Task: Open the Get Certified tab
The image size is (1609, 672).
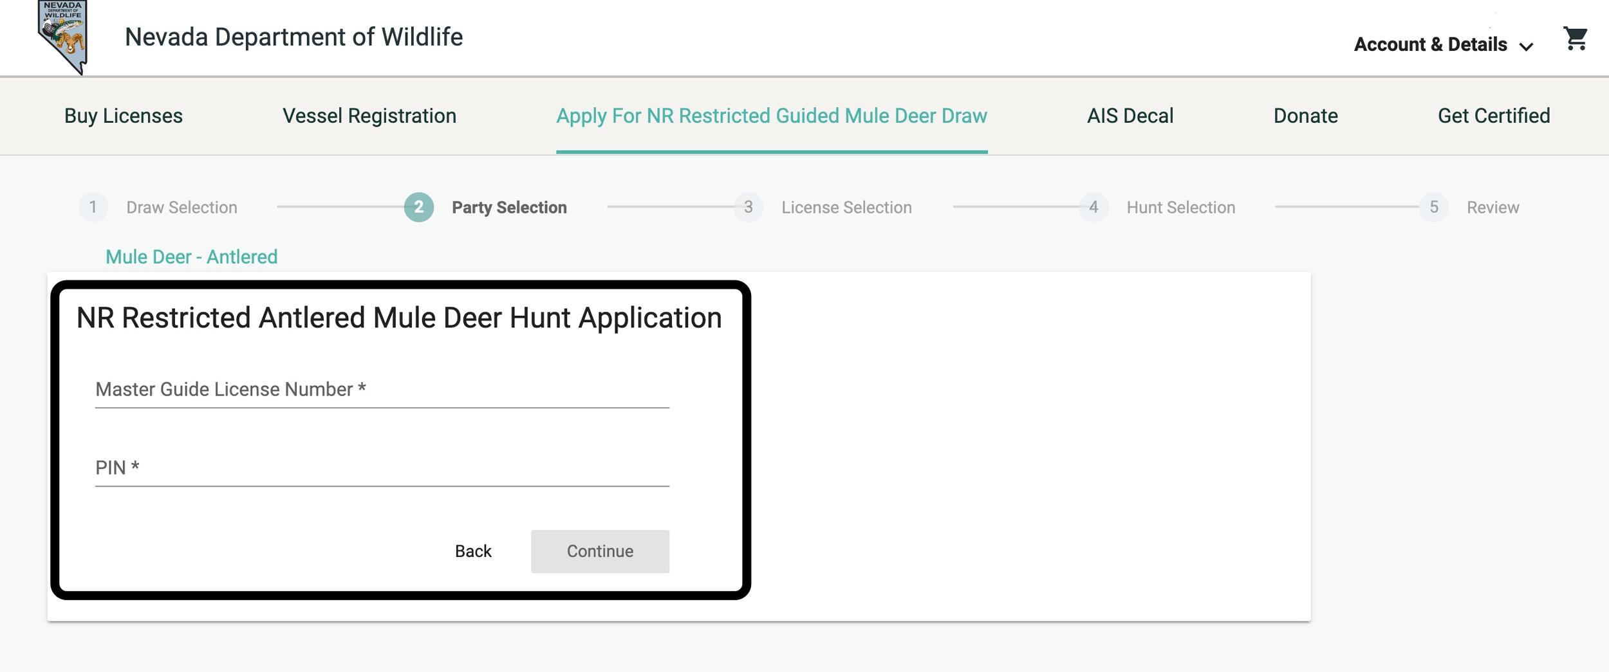Action: [x=1494, y=116]
